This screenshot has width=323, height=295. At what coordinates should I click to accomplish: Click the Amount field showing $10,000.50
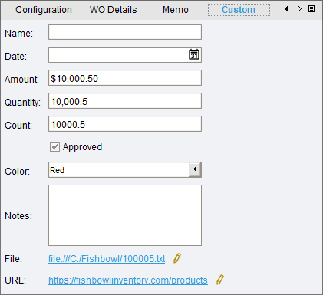click(x=125, y=77)
